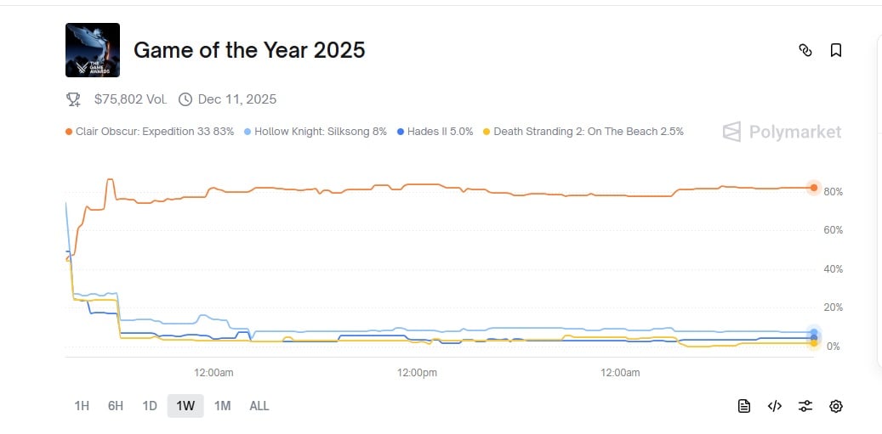Open chart settings gear icon
This screenshot has height=434, width=882.
tap(836, 406)
